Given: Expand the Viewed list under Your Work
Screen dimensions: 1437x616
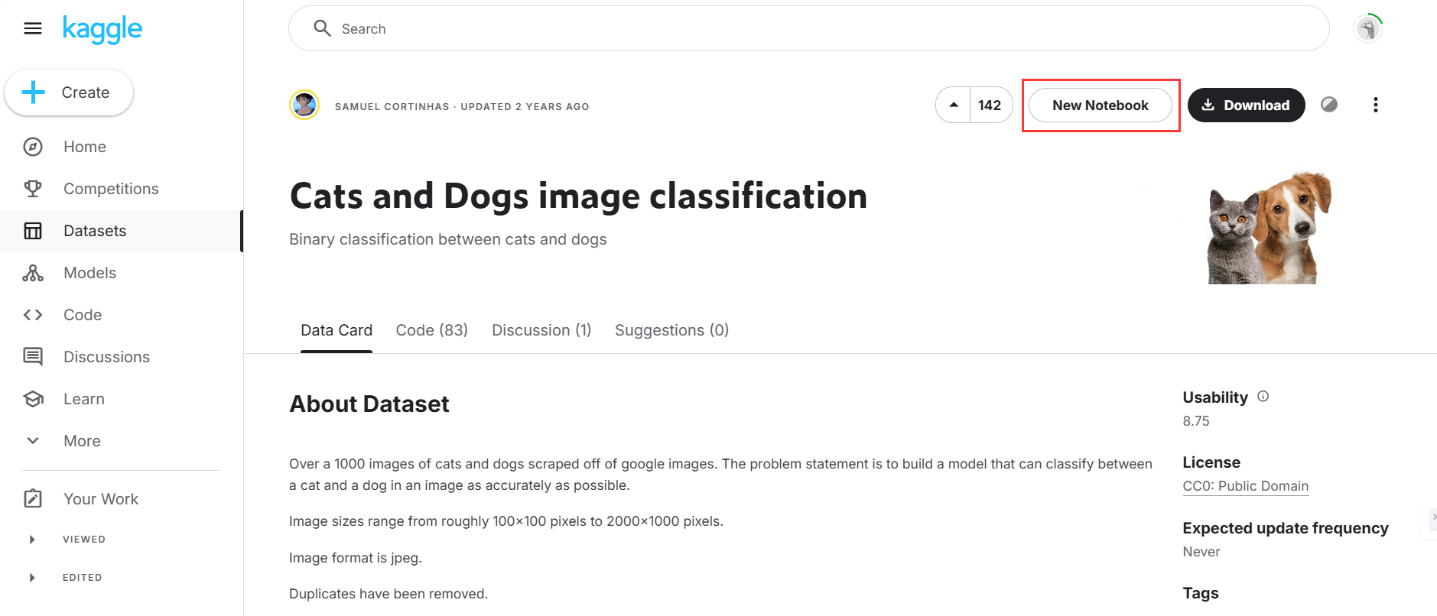Looking at the screenshot, I should [32, 540].
